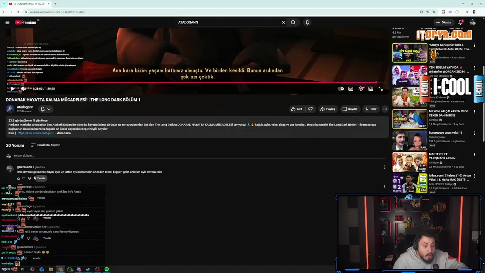This screenshot has width=485, height=273.
Task: Bookmark this page with star icon
Action: (434, 12)
